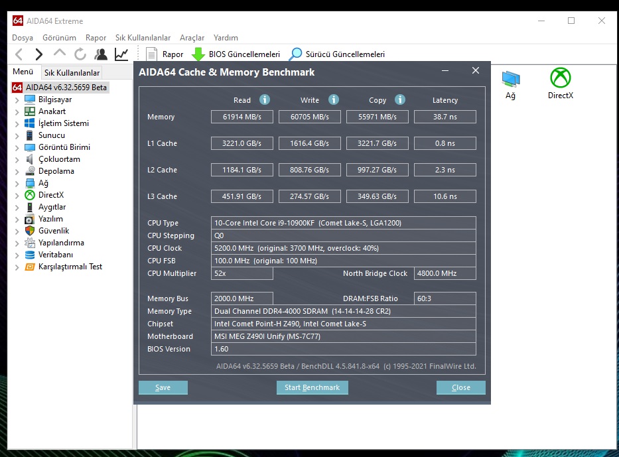Click the Yapılandırma gear icon
Image resolution: width=619 pixels, height=457 pixels.
pyautogui.click(x=30, y=243)
